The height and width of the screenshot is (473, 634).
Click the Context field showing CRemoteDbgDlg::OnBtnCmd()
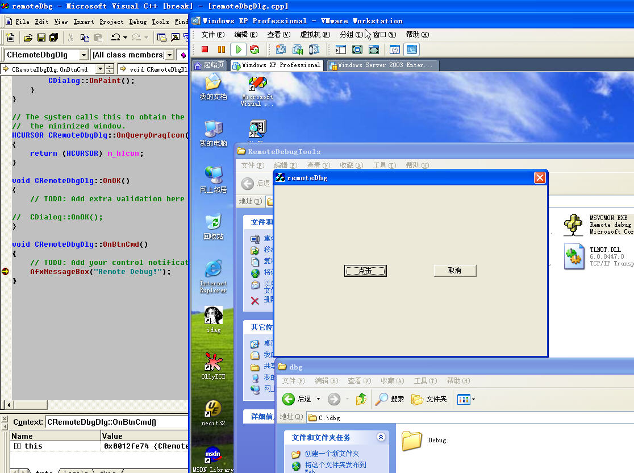[x=117, y=422]
